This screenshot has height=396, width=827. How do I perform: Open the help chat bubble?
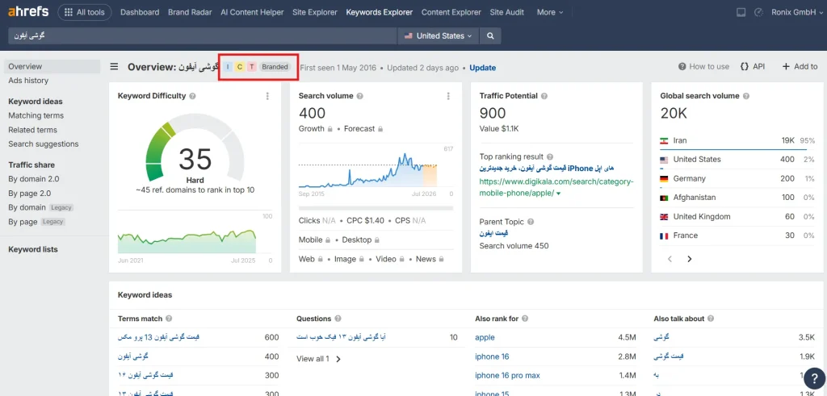coord(814,380)
